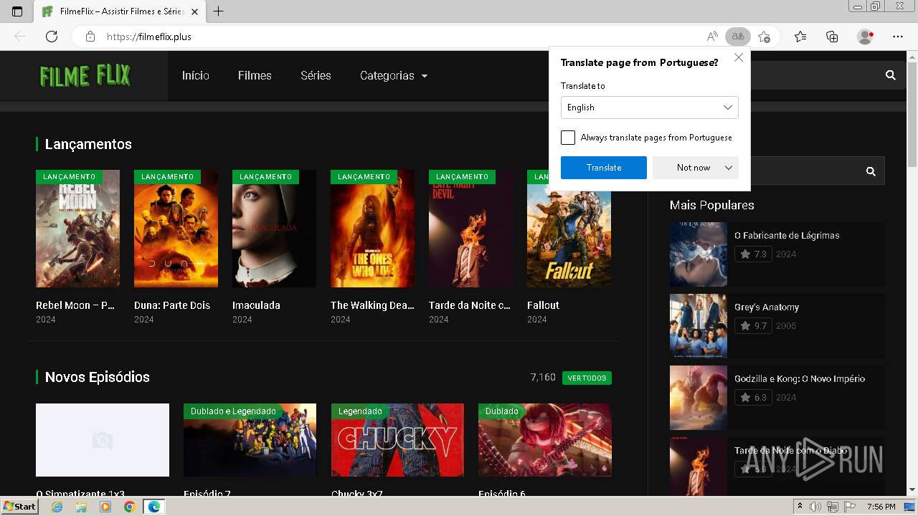
Task: Click the clock showing 7:56 PM
Action: click(x=881, y=507)
